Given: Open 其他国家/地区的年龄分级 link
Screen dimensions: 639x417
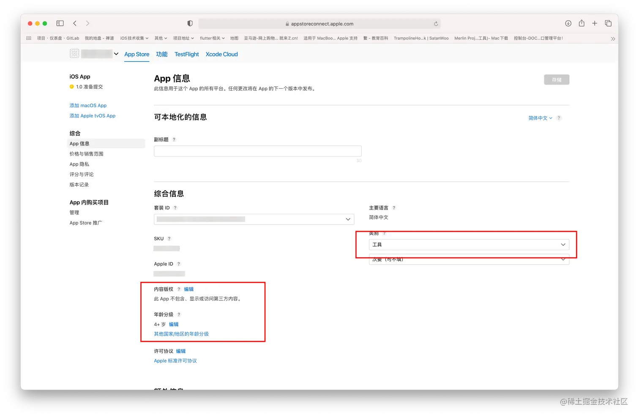Looking at the screenshot, I should click(x=181, y=334).
